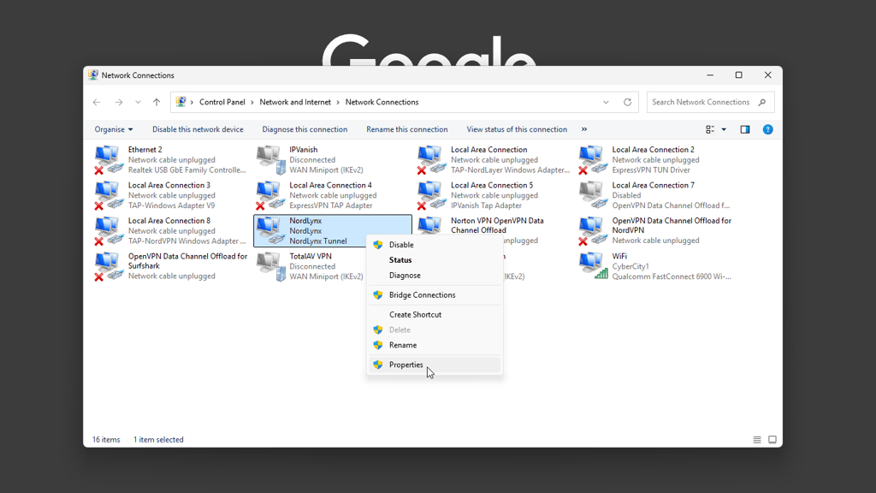876x493 pixels.
Task: Switch to large icons view in status bar
Action: [x=772, y=440]
